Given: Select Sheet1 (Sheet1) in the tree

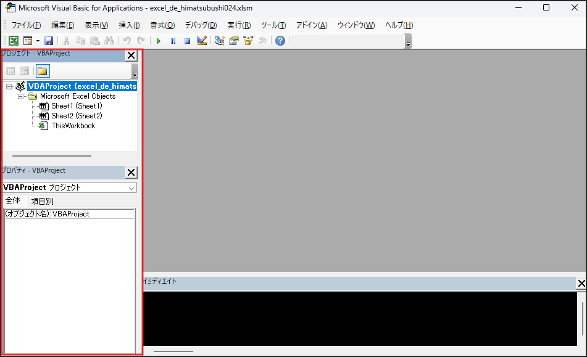Looking at the screenshot, I should coord(77,106).
